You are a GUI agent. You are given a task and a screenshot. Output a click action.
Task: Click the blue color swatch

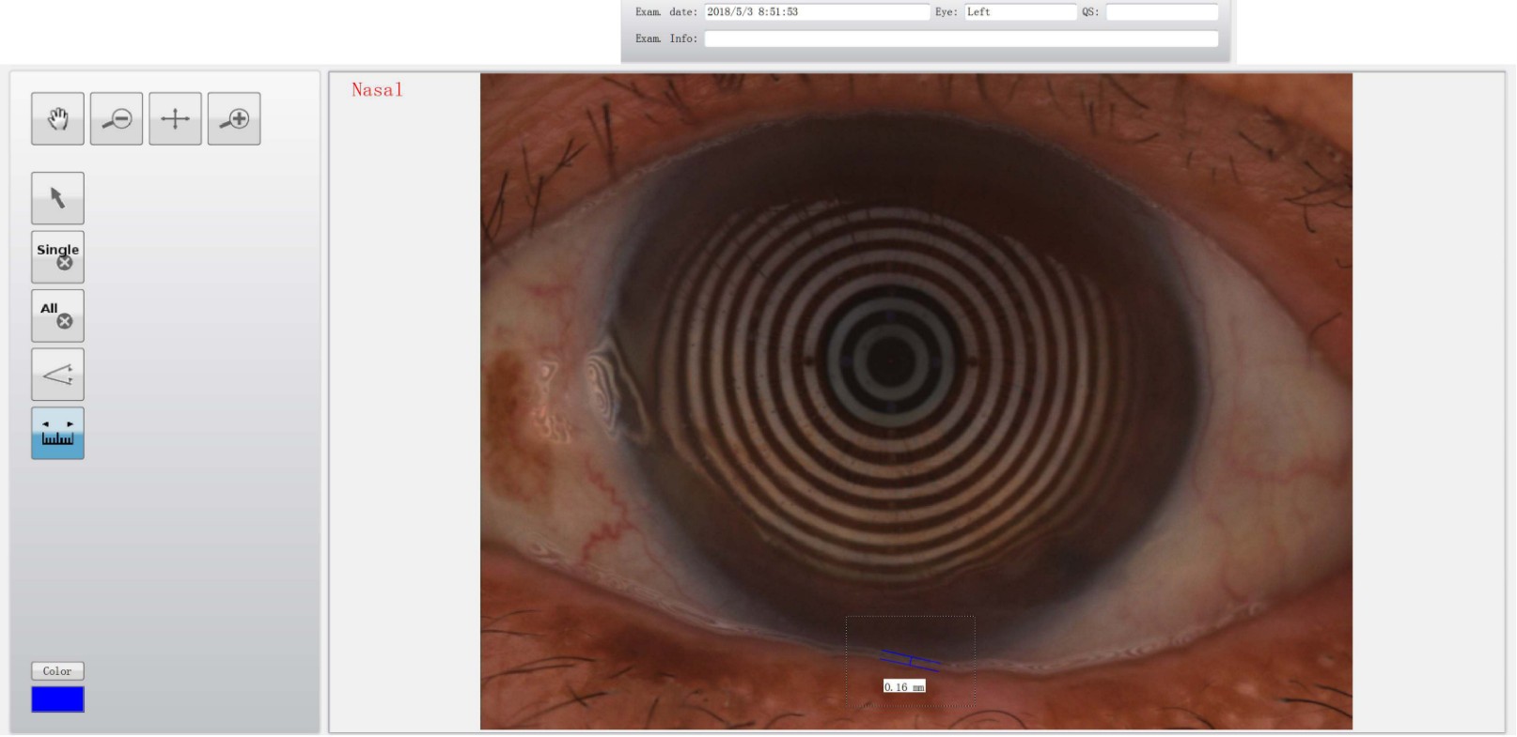[57, 699]
